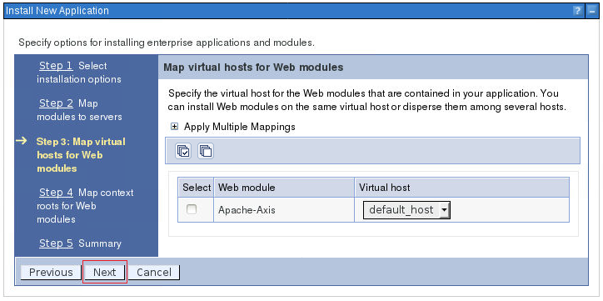Click the Virtual host column header
This screenshot has height=301, width=603.
(461, 188)
